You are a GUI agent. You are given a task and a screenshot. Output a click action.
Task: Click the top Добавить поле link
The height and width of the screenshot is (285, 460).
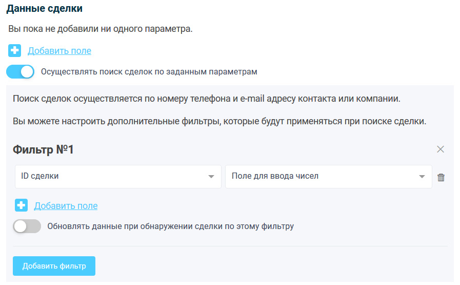[x=59, y=51]
